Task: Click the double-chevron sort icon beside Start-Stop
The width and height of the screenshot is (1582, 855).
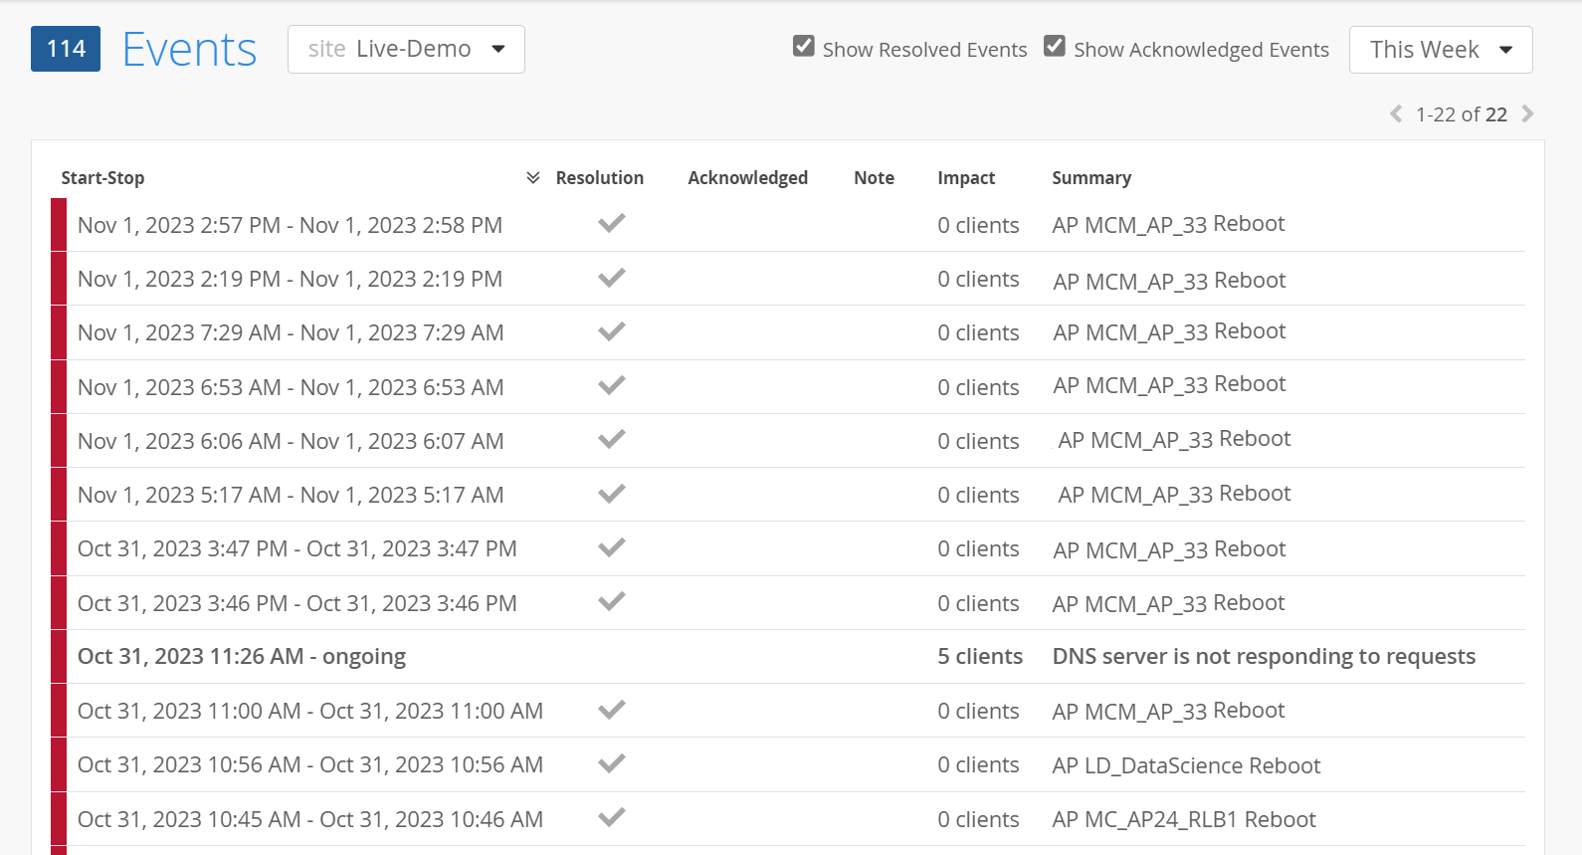Action: point(533,178)
